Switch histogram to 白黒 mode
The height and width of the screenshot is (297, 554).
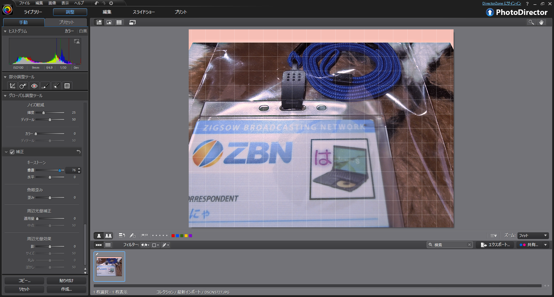click(x=83, y=31)
